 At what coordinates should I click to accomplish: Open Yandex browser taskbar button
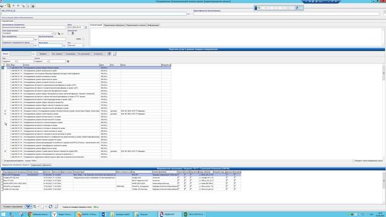pos(63,215)
